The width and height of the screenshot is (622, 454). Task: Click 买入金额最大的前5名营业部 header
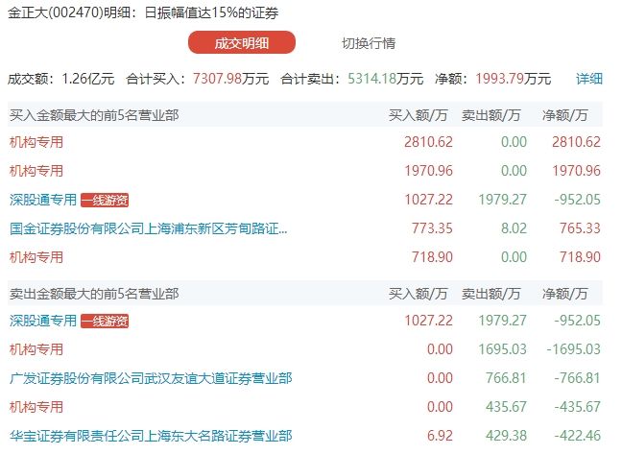94,115
